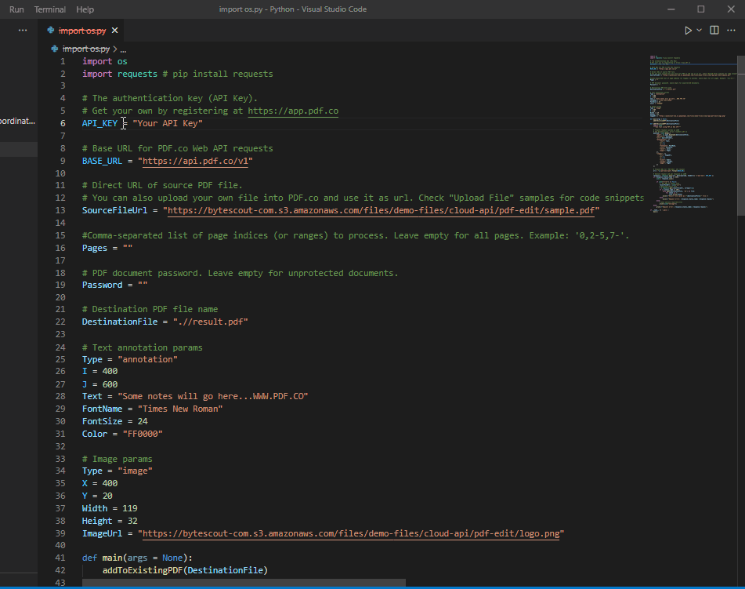Select the import os.py editor tab
Image resolution: width=745 pixels, height=589 pixels.
coord(82,31)
